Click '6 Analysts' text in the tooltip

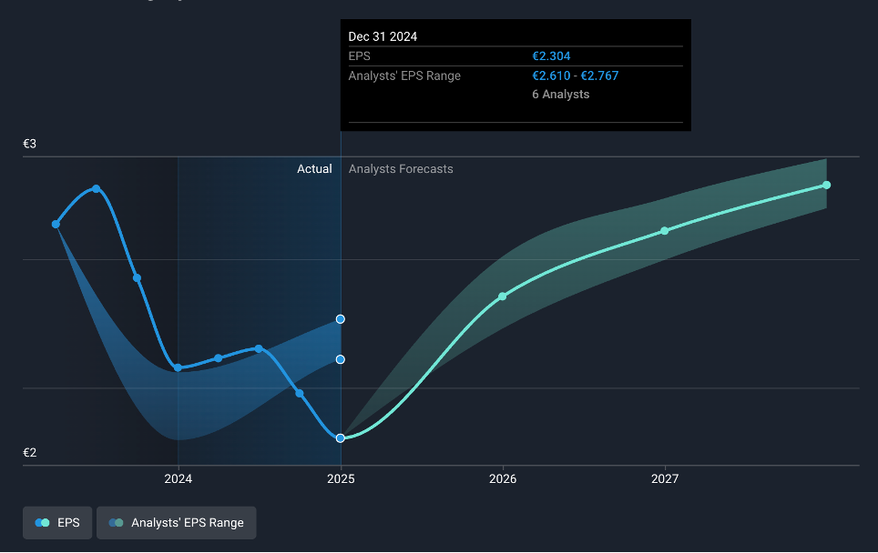click(x=560, y=95)
